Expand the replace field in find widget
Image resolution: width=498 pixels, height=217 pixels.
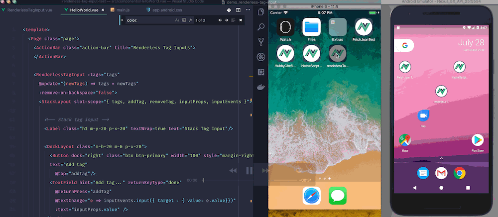(x=122, y=20)
